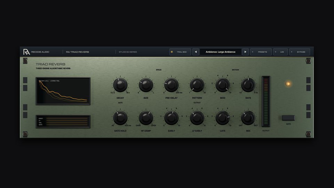Click the Mod knob
The image size is (334, 188).
223,85
